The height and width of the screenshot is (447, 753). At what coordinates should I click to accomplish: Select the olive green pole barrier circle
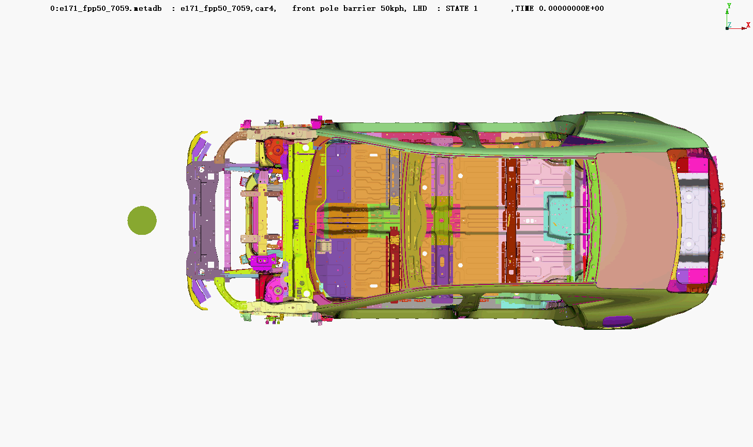coord(142,220)
